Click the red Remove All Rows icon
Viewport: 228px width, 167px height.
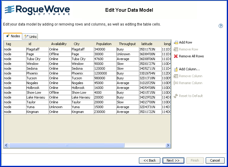tap(176, 56)
